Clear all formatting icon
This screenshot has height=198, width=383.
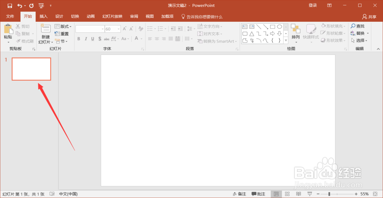141,29
